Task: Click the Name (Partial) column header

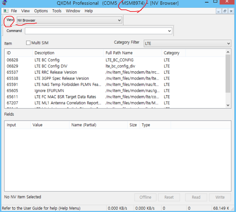Action: point(98,125)
